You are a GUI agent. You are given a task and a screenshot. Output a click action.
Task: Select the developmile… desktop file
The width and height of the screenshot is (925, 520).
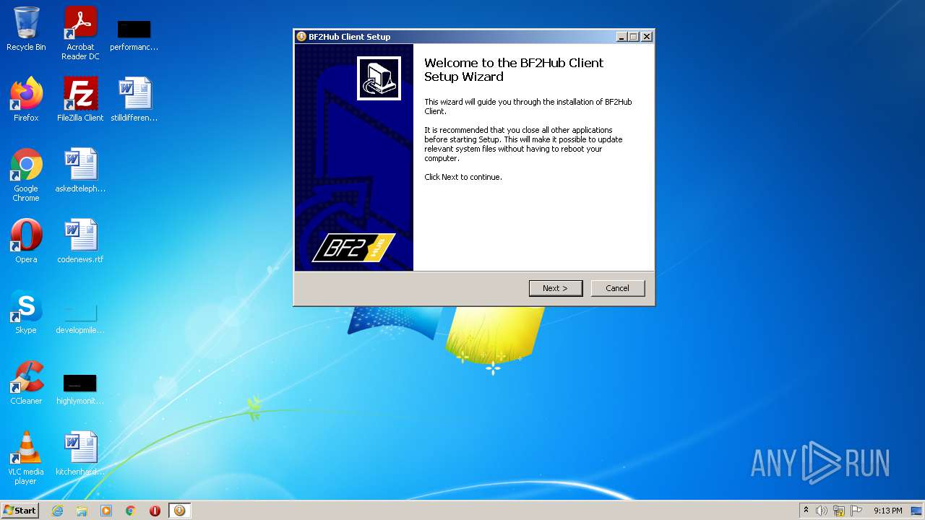click(x=80, y=317)
